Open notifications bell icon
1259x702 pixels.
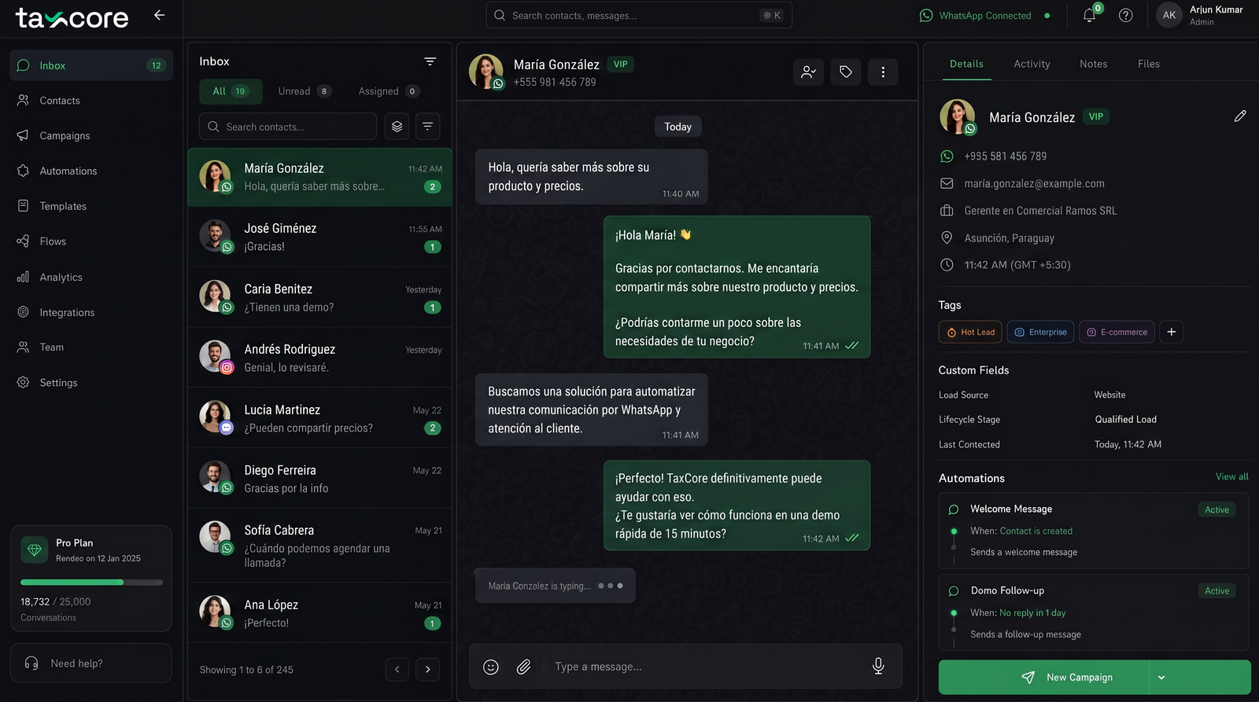[1089, 15]
